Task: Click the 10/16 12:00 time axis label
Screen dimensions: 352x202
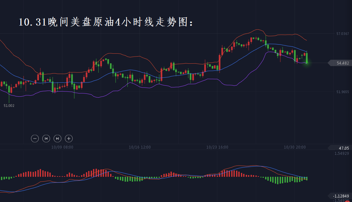Action: [140, 147]
